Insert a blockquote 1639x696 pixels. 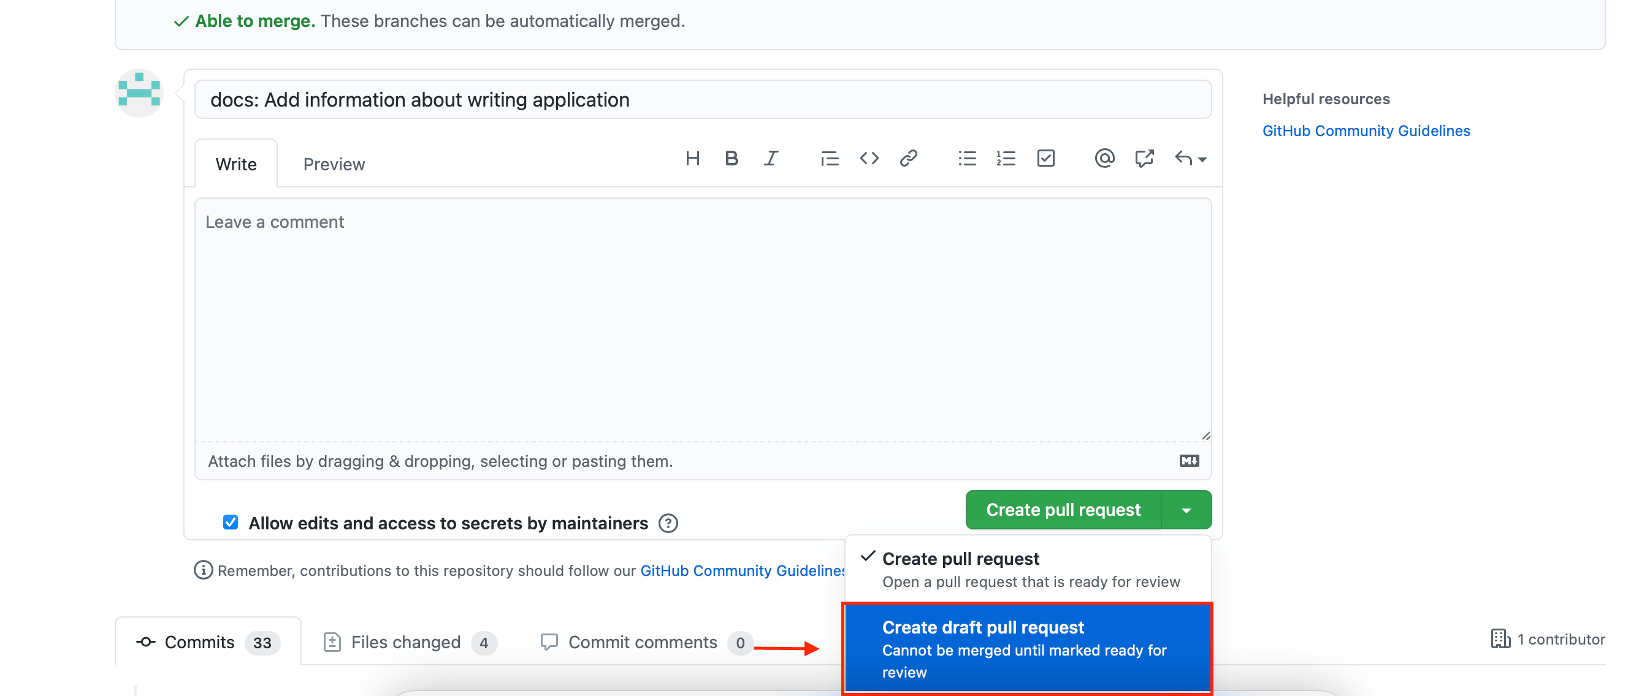830,158
